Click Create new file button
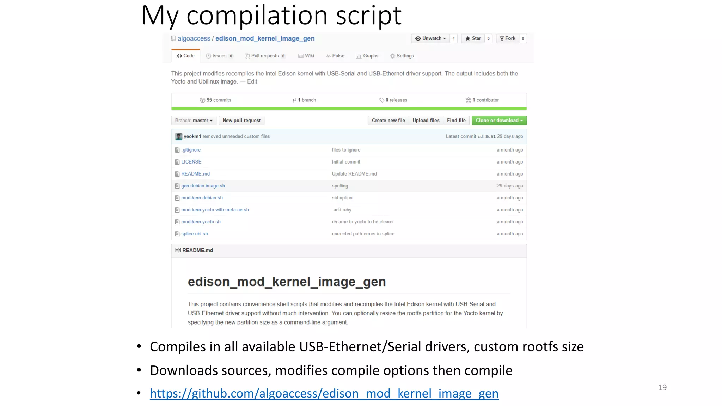 click(388, 121)
